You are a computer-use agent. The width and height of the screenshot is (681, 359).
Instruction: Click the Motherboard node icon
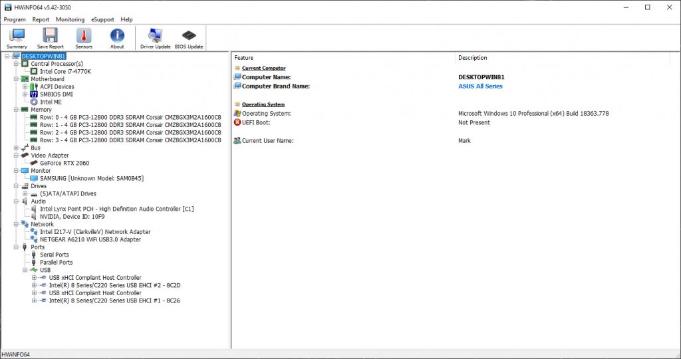tap(25, 79)
